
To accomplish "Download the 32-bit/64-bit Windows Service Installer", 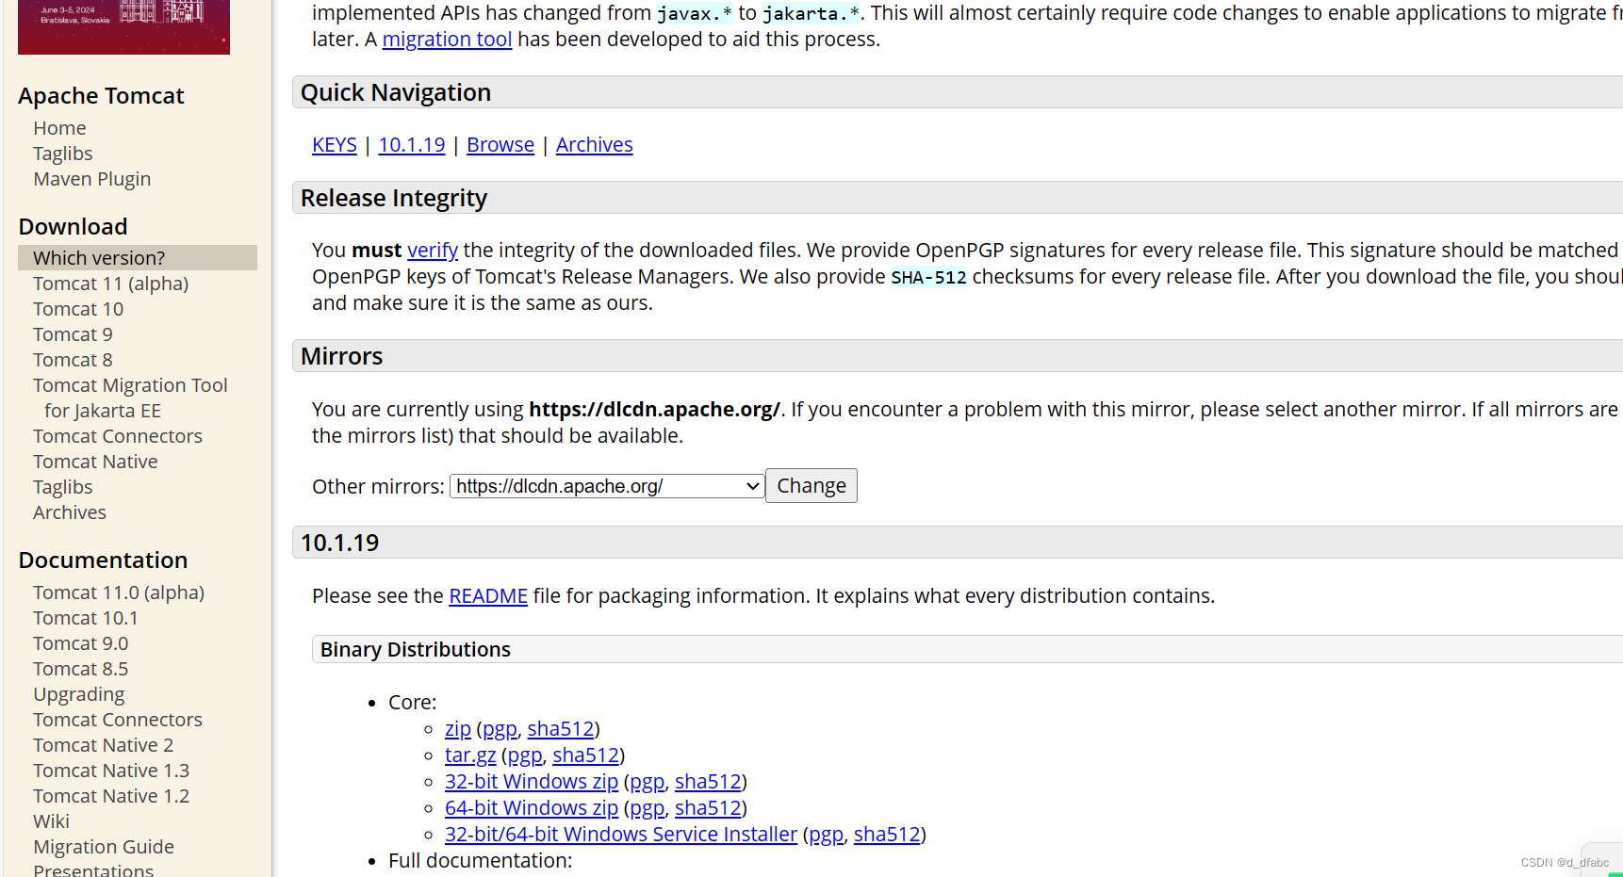I will (621, 835).
